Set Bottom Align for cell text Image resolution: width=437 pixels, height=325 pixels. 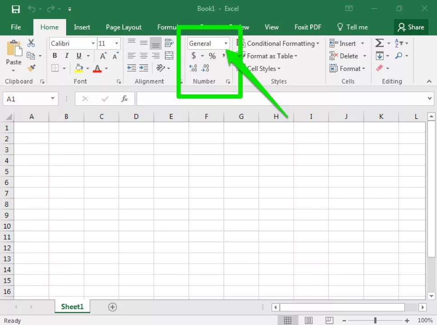156,43
